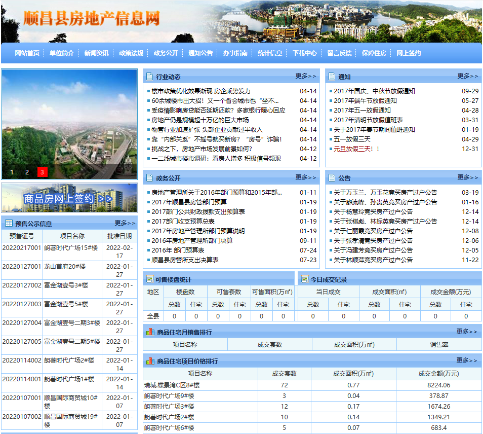Image resolution: width=483 pixels, height=434 pixels.
Task: Open the 政策法规 navigation menu item
Action: click(x=131, y=53)
